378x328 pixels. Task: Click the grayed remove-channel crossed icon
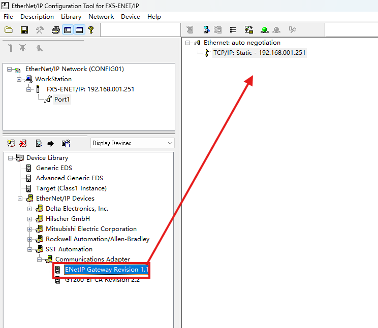pyautogui.click(x=23, y=48)
